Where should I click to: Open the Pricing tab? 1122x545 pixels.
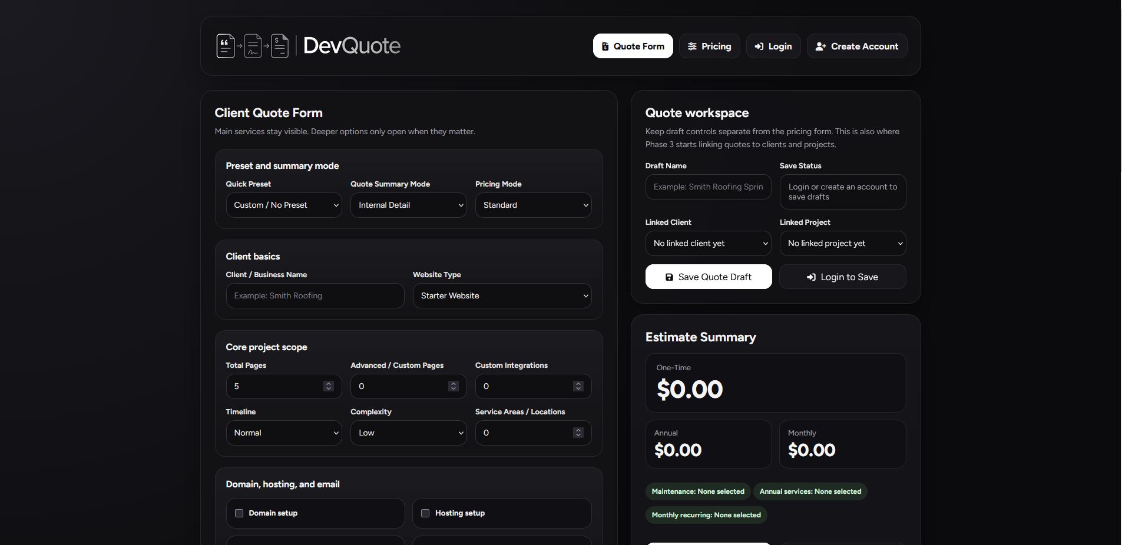pos(709,46)
